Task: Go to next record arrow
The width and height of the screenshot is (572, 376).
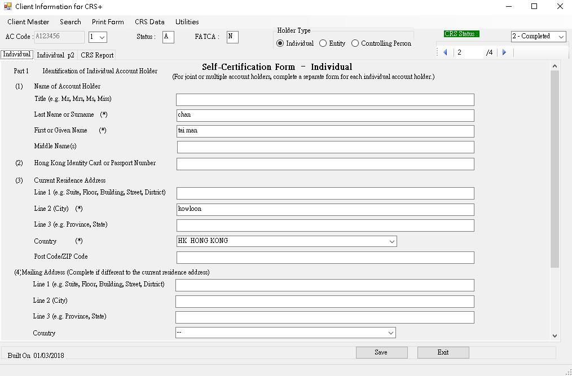Action: pos(504,52)
